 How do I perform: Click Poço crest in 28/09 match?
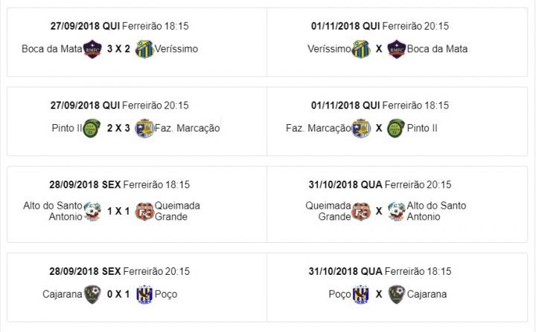(x=144, y=294)
